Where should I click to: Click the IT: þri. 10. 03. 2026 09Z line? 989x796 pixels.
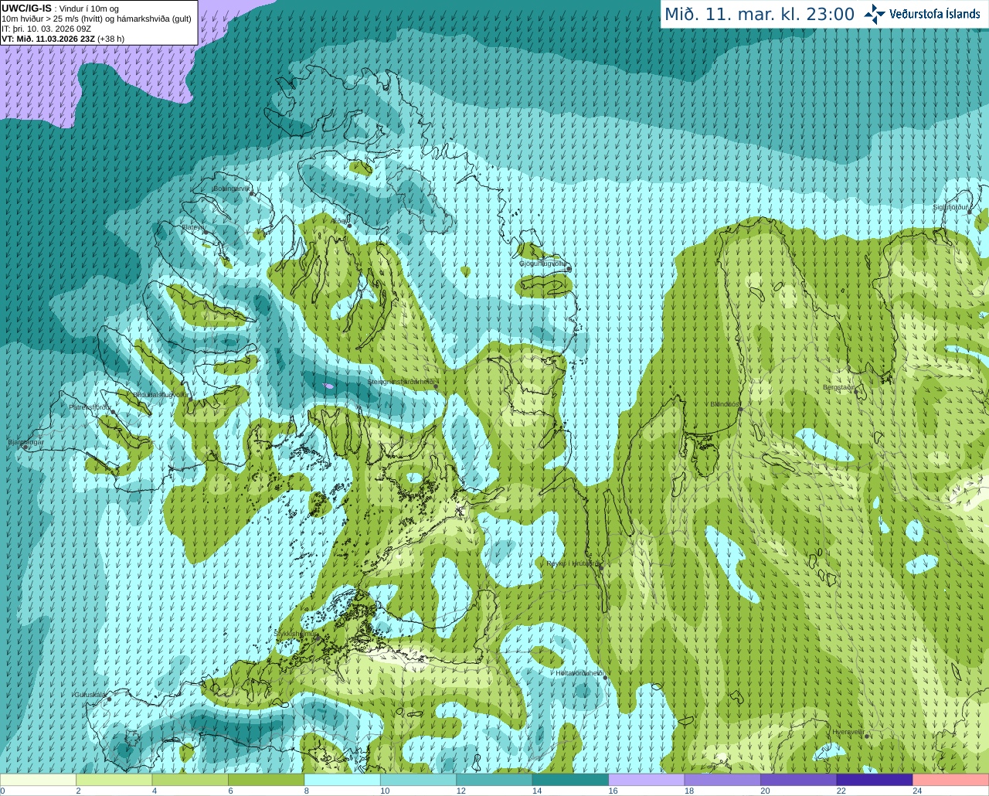pyautogui.click(x=46, y=29)
